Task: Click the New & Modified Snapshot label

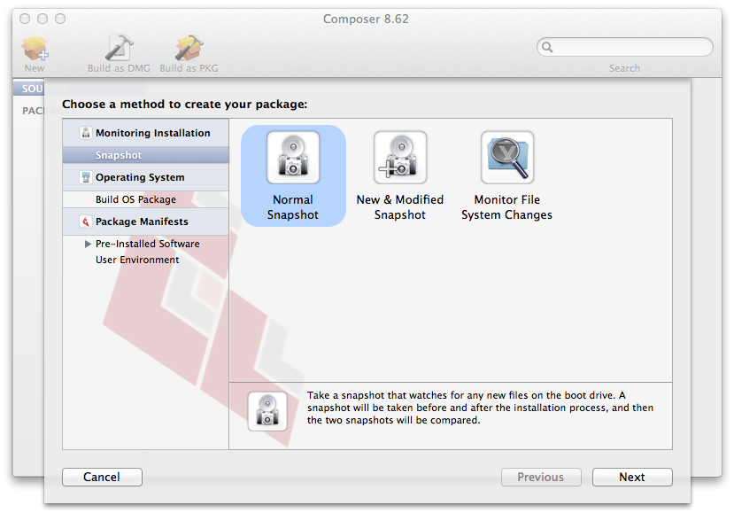Action: click(x=400, y=207)
